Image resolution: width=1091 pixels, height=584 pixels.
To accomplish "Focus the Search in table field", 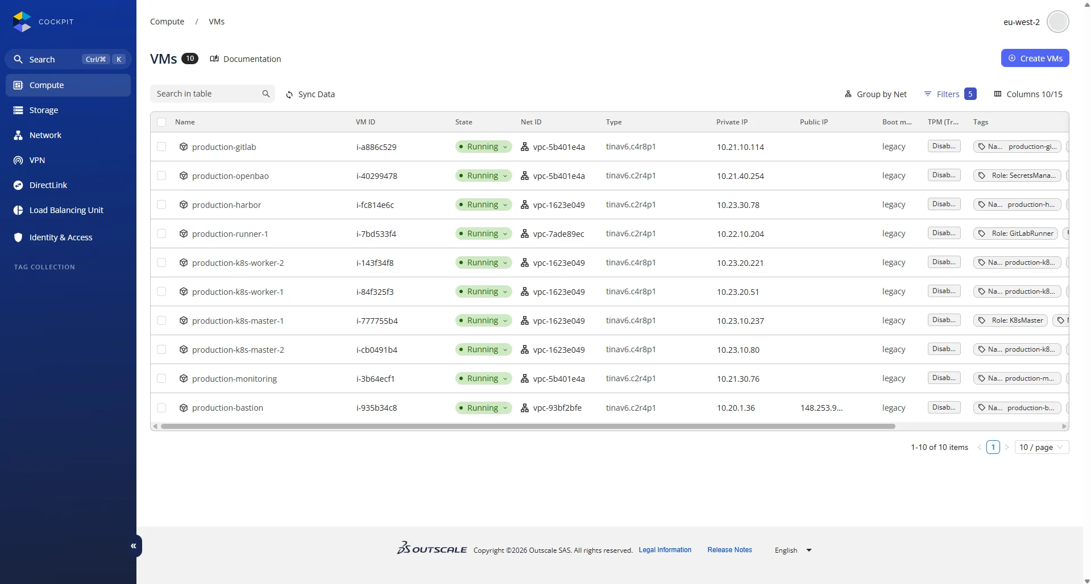I will pyautogui.click(x=205, y=94).
